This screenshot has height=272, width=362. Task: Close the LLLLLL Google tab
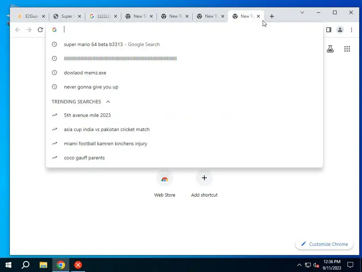coord(116,16)
